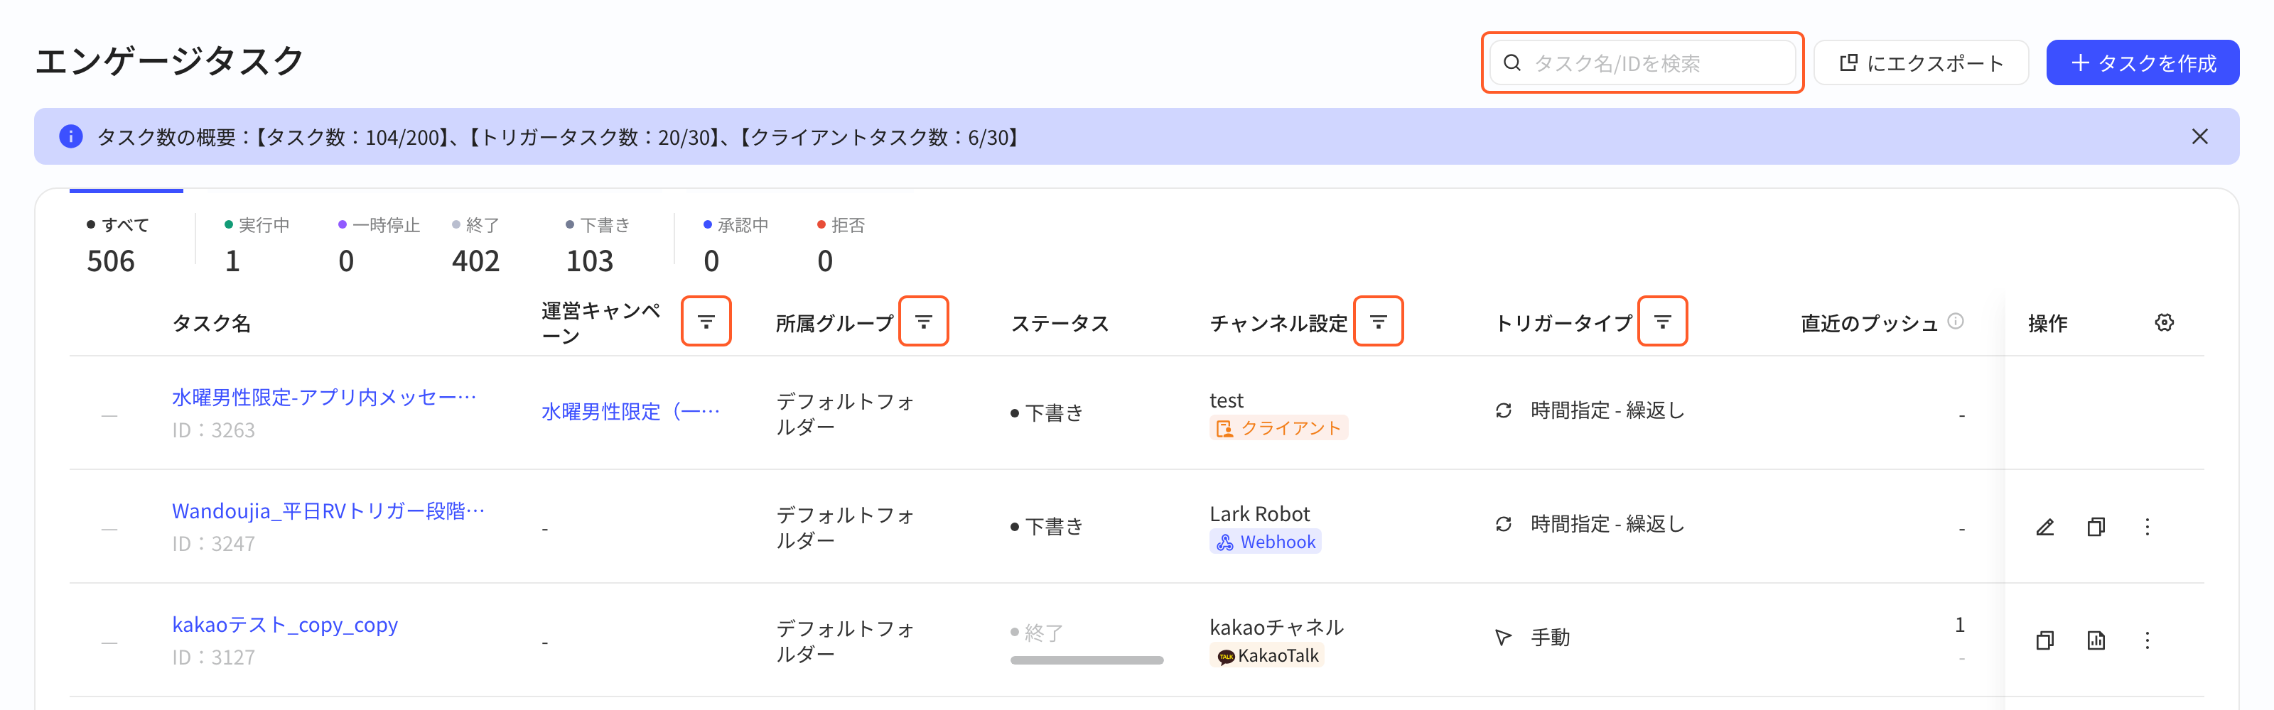Image resolution: width=2274 pixels, height=710 pixels.
Task: Click the にエクスポート button
Action: click(1920, 62)
